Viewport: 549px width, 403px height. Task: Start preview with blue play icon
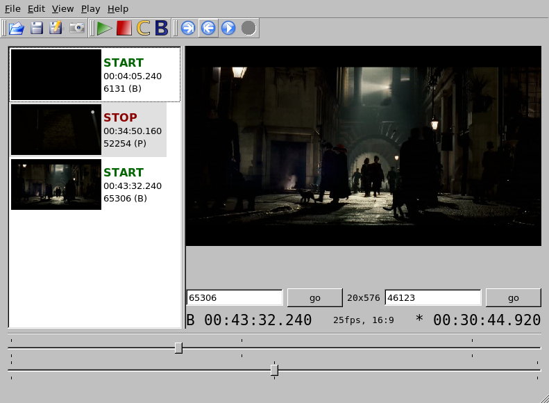(x=228, y=28)
